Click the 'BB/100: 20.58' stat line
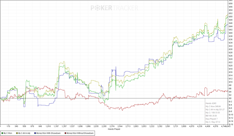The image size is (234, 136). pyautogui.click(x=211, y=116)
